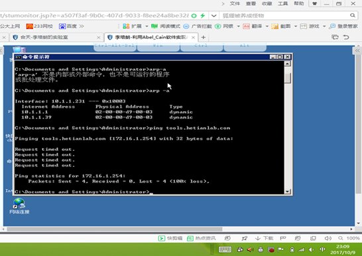Click the command prompt scrollbar thumb
Viewport: 362px width, 256px height.
287,78
